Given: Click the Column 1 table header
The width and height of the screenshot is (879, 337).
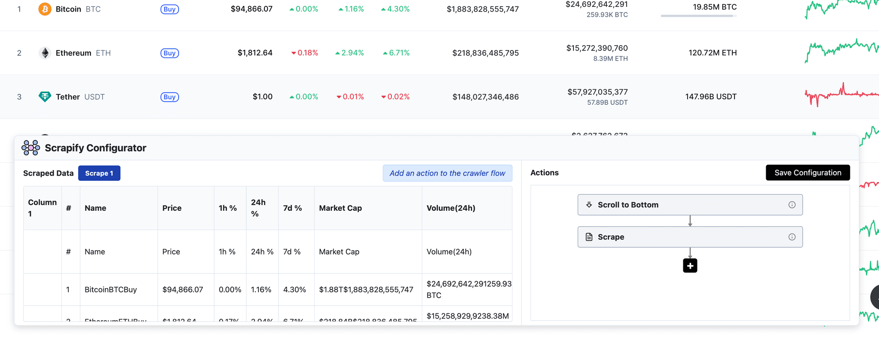Looking at the screenshot, I should pos(42,208).
